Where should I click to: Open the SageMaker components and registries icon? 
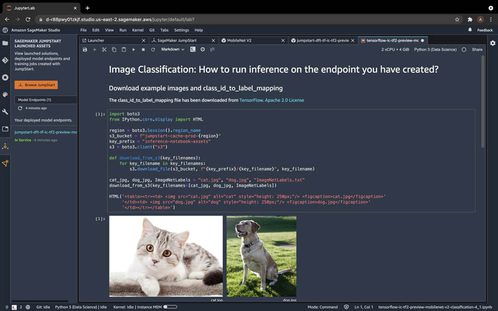(x=5, y=164)
